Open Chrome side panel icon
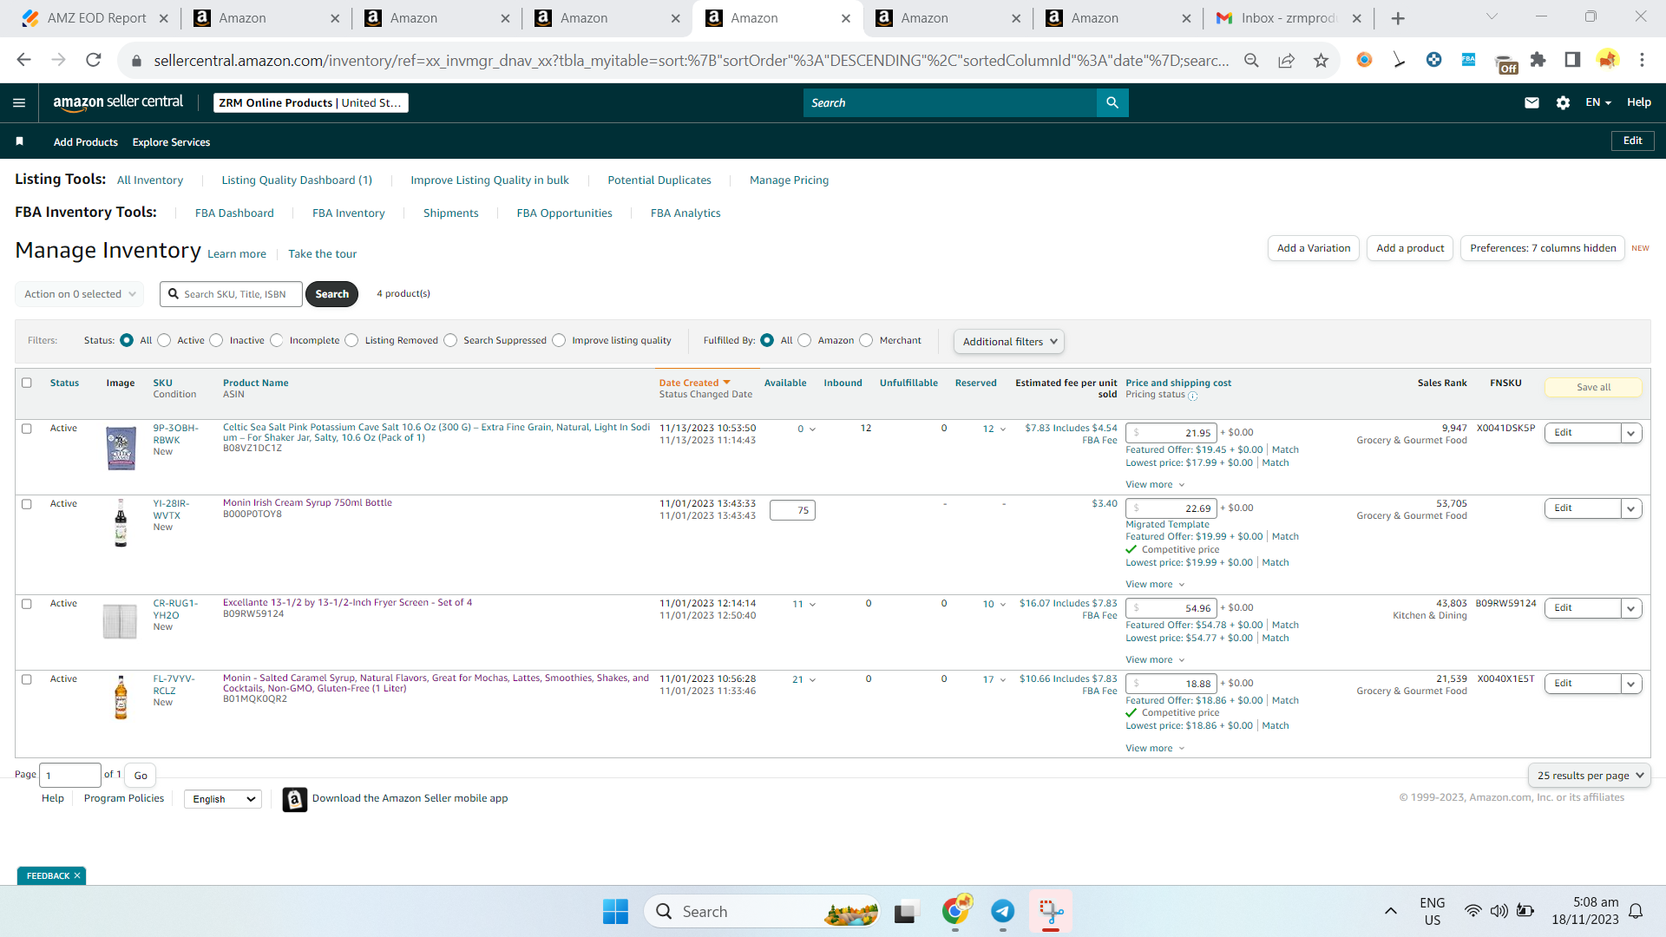1666x937 pixels. pos(1572,60)
